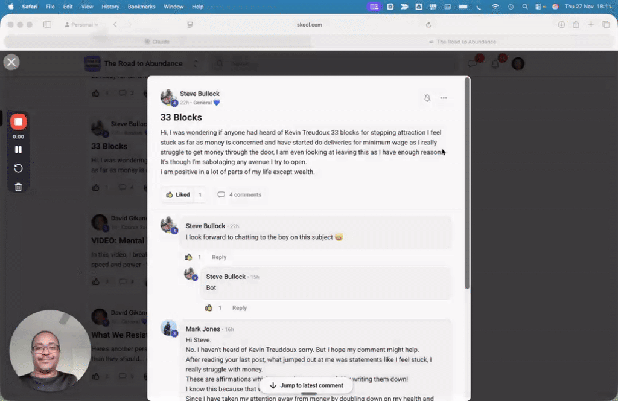Toggle the Safari sidebar

(x=47, y=24)
